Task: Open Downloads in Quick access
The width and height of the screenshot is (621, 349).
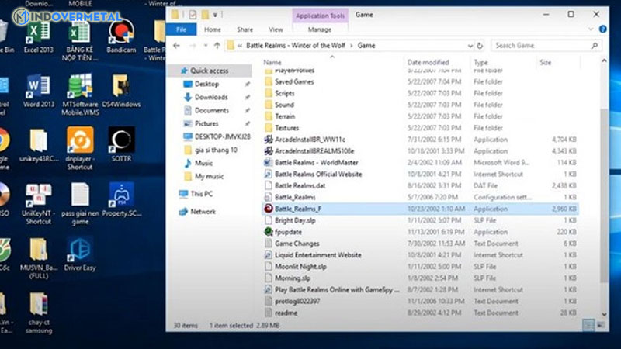Action: click(211, 97)
